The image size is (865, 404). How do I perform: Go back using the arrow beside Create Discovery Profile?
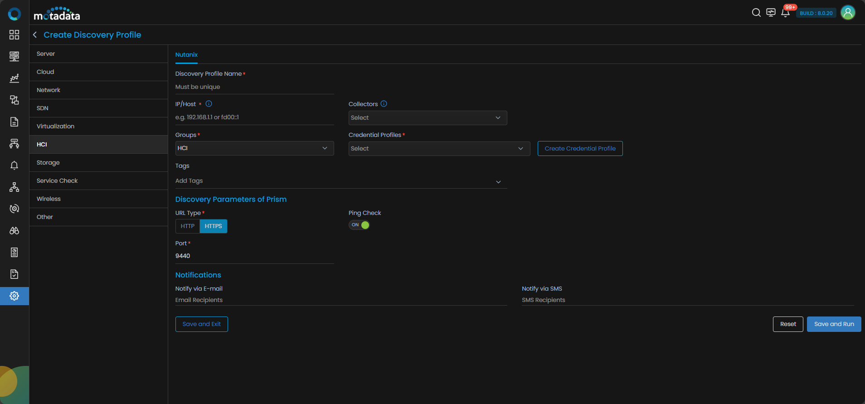[35, 35]
